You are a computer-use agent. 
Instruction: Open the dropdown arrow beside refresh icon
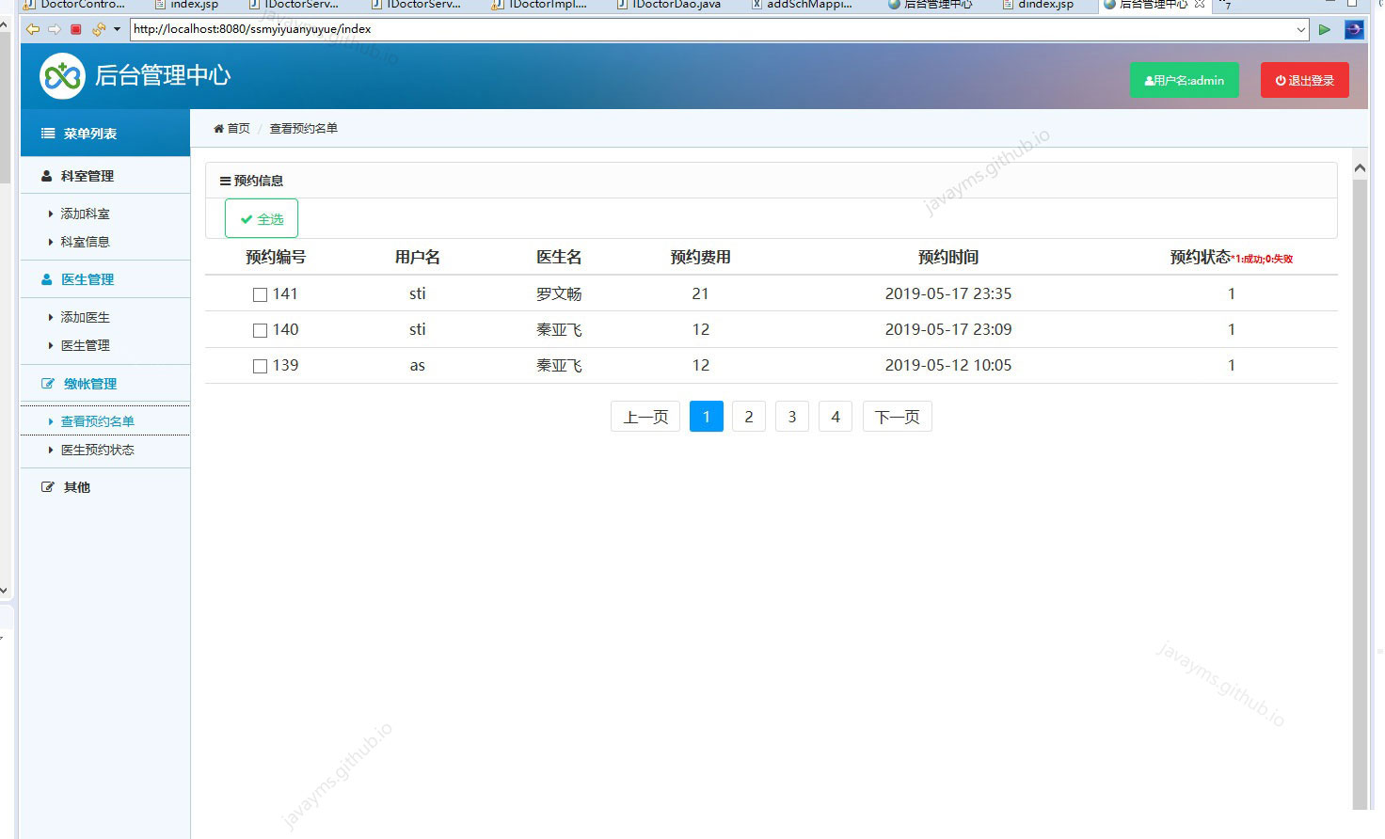click(117, 29)
